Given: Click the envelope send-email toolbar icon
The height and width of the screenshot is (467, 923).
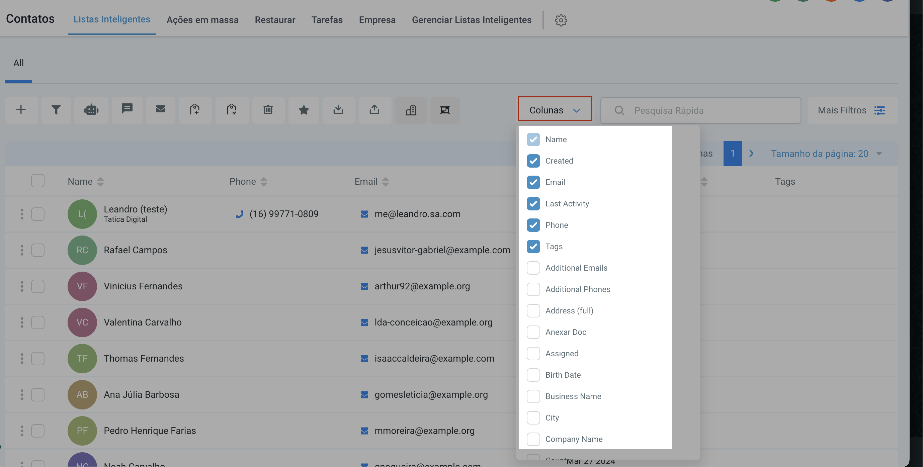Looking at the screenshot, I should 161,109.
